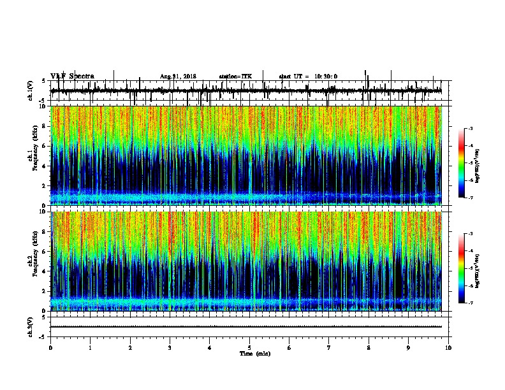This screenshot has width=505, height=390.
Task: Click the "-5" tick of ch.1(V) axis
Action: click(43, 101)
